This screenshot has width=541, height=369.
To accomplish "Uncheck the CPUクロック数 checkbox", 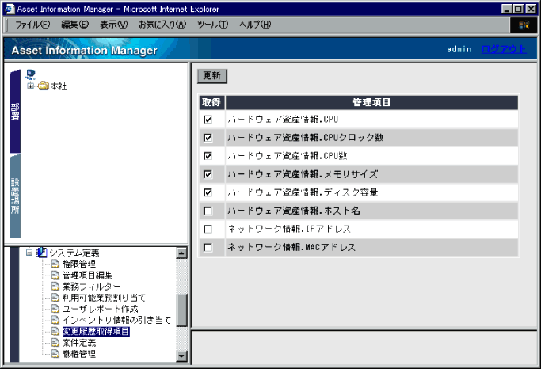I will [x=208, y=138].
